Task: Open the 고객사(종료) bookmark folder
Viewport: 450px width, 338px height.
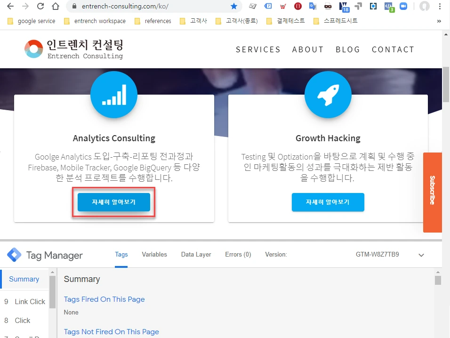Action: pos(237,21)
